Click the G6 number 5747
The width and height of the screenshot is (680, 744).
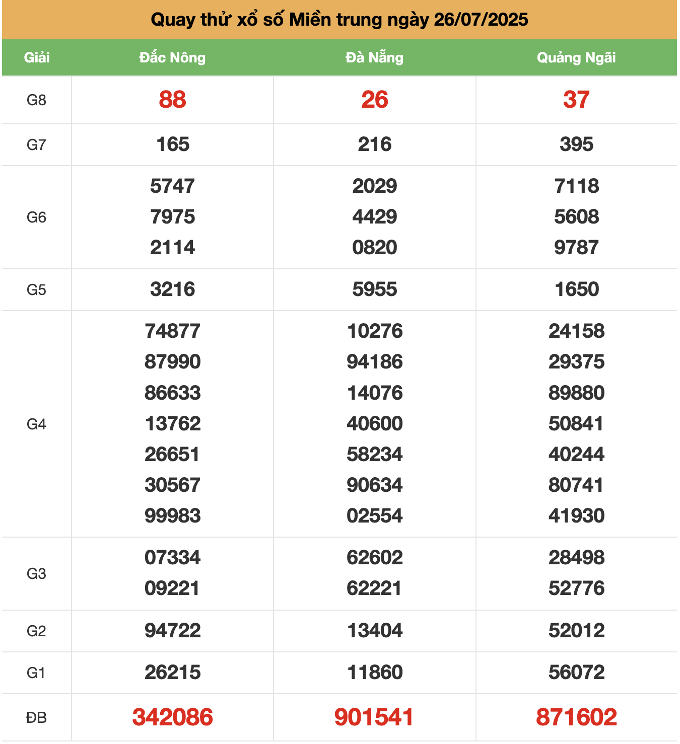(x=172, y=186)
